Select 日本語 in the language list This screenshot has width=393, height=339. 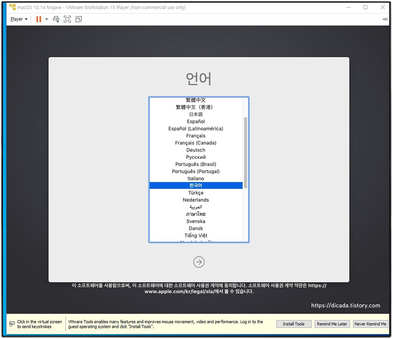pos(196,114)
